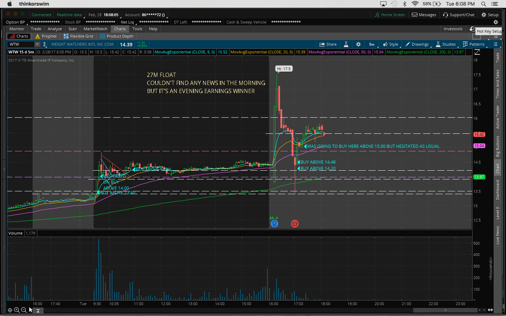Click the earnings light bulb marker on the chart
The image size is (506, 316).
click(274, 223)
